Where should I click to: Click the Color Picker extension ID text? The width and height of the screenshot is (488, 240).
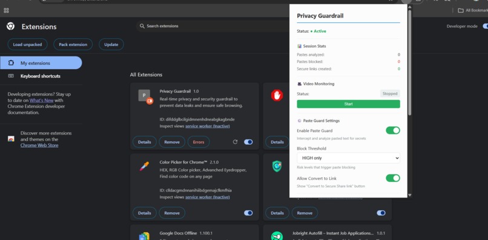tap(196, 190)
